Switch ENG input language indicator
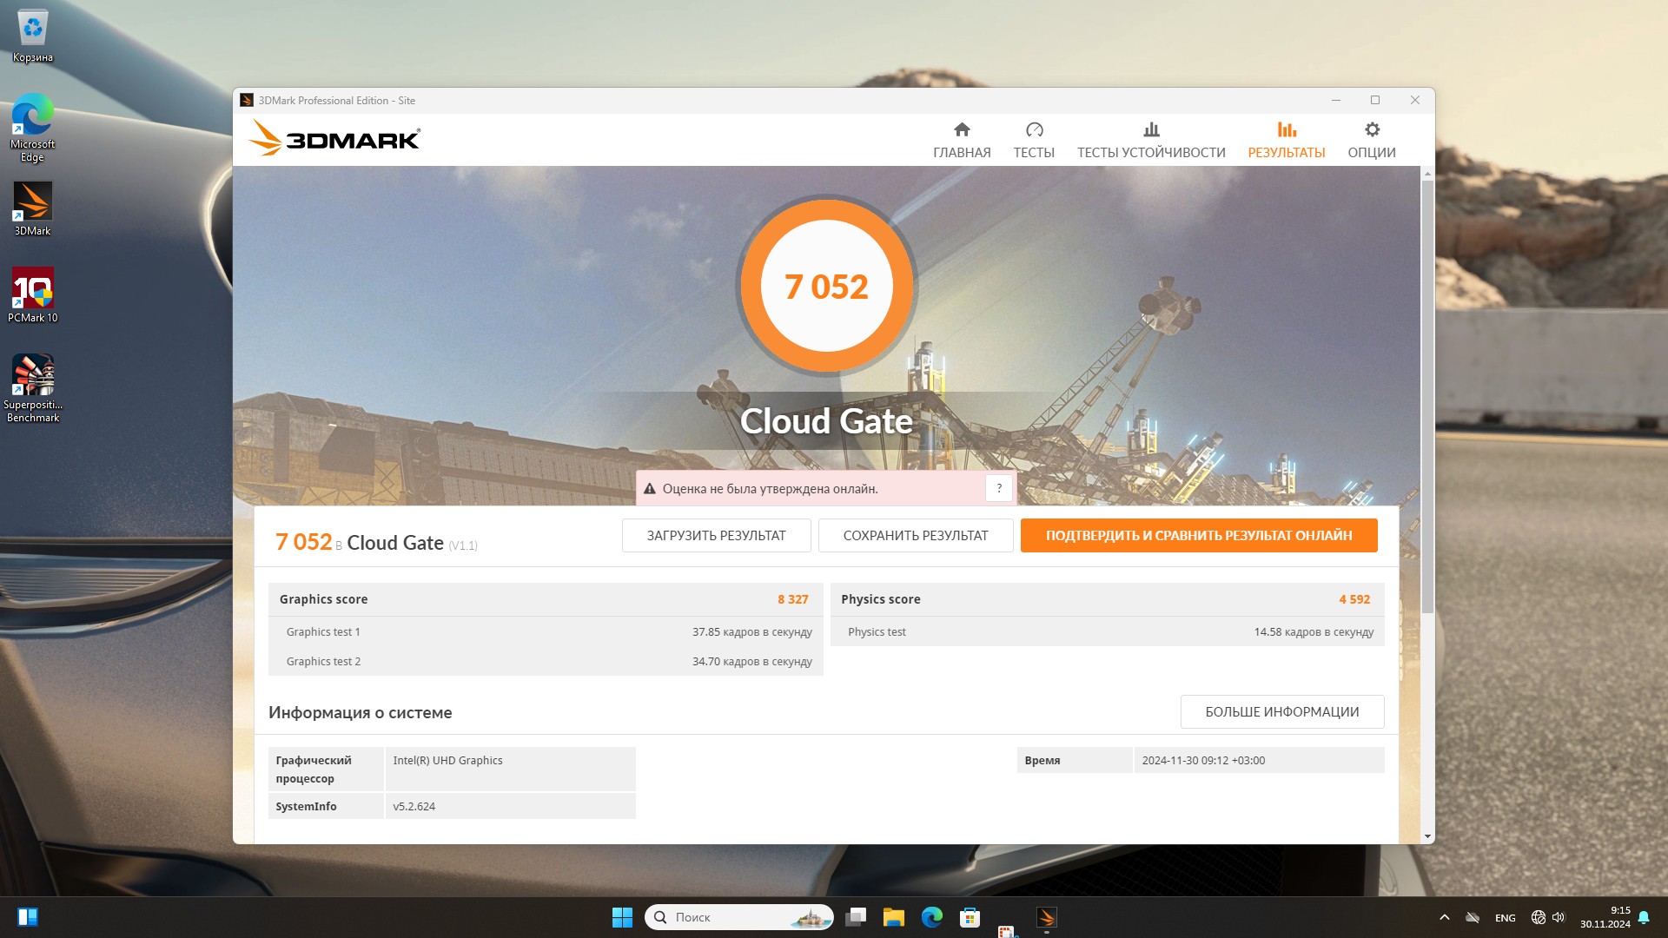The image size is (1668, 938). [1505, 918]
